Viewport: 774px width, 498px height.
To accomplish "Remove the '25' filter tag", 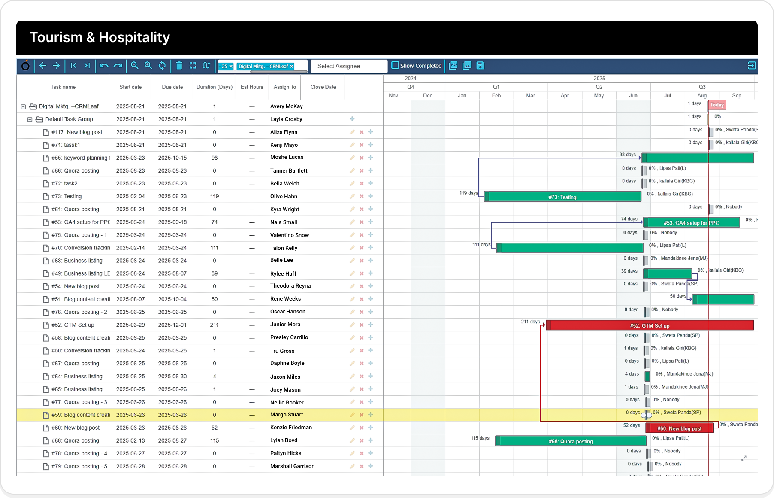I will click(x=231, y=67).
